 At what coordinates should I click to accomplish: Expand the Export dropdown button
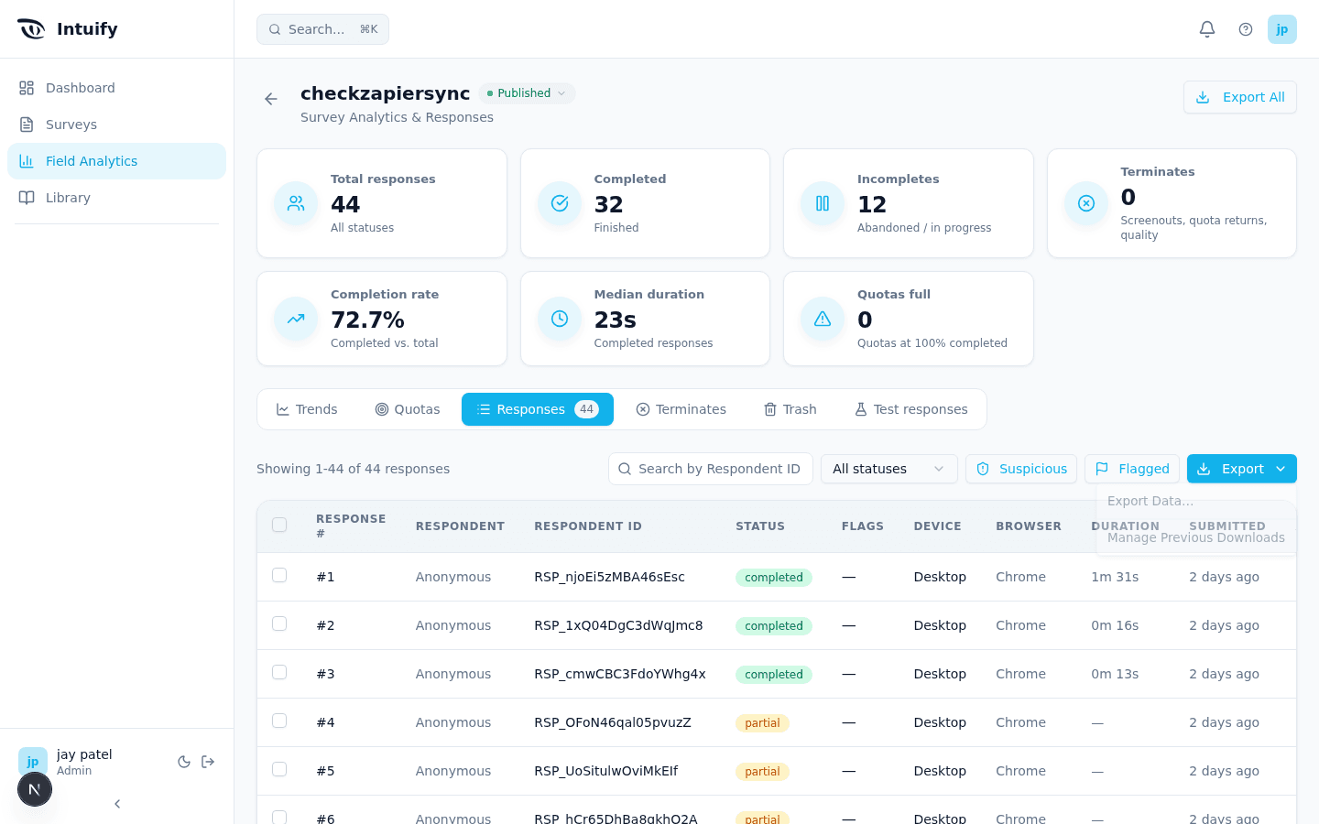tap(1242, 469)
